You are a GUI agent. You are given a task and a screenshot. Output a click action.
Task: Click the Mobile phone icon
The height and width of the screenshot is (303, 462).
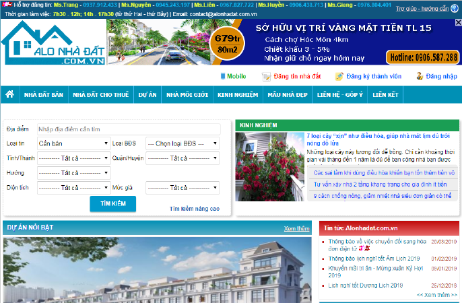click(223, 77)
